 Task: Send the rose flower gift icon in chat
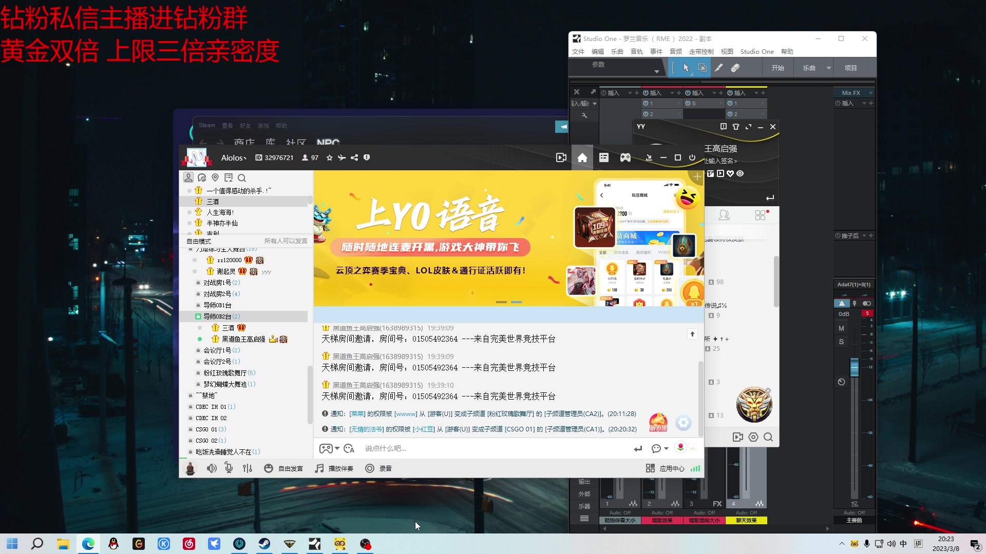point(680,447)
